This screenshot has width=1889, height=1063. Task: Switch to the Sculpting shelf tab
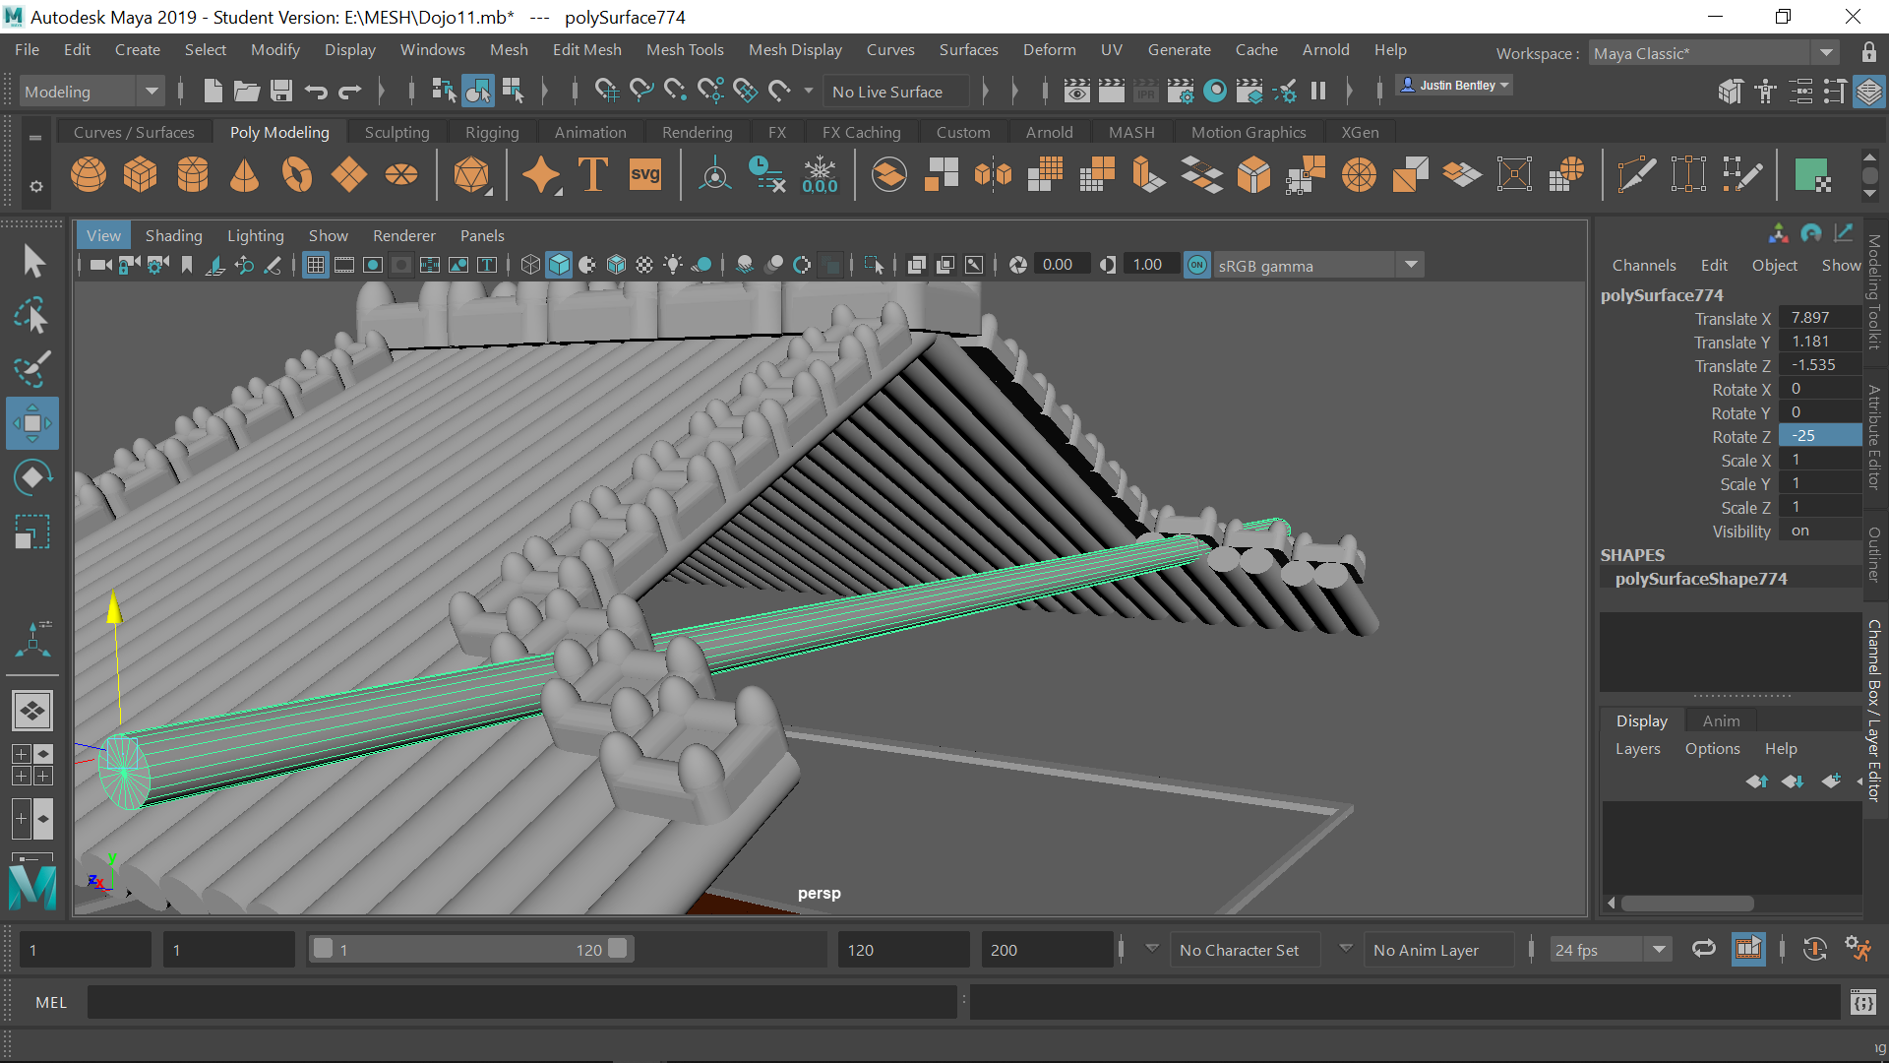[396, 132]
